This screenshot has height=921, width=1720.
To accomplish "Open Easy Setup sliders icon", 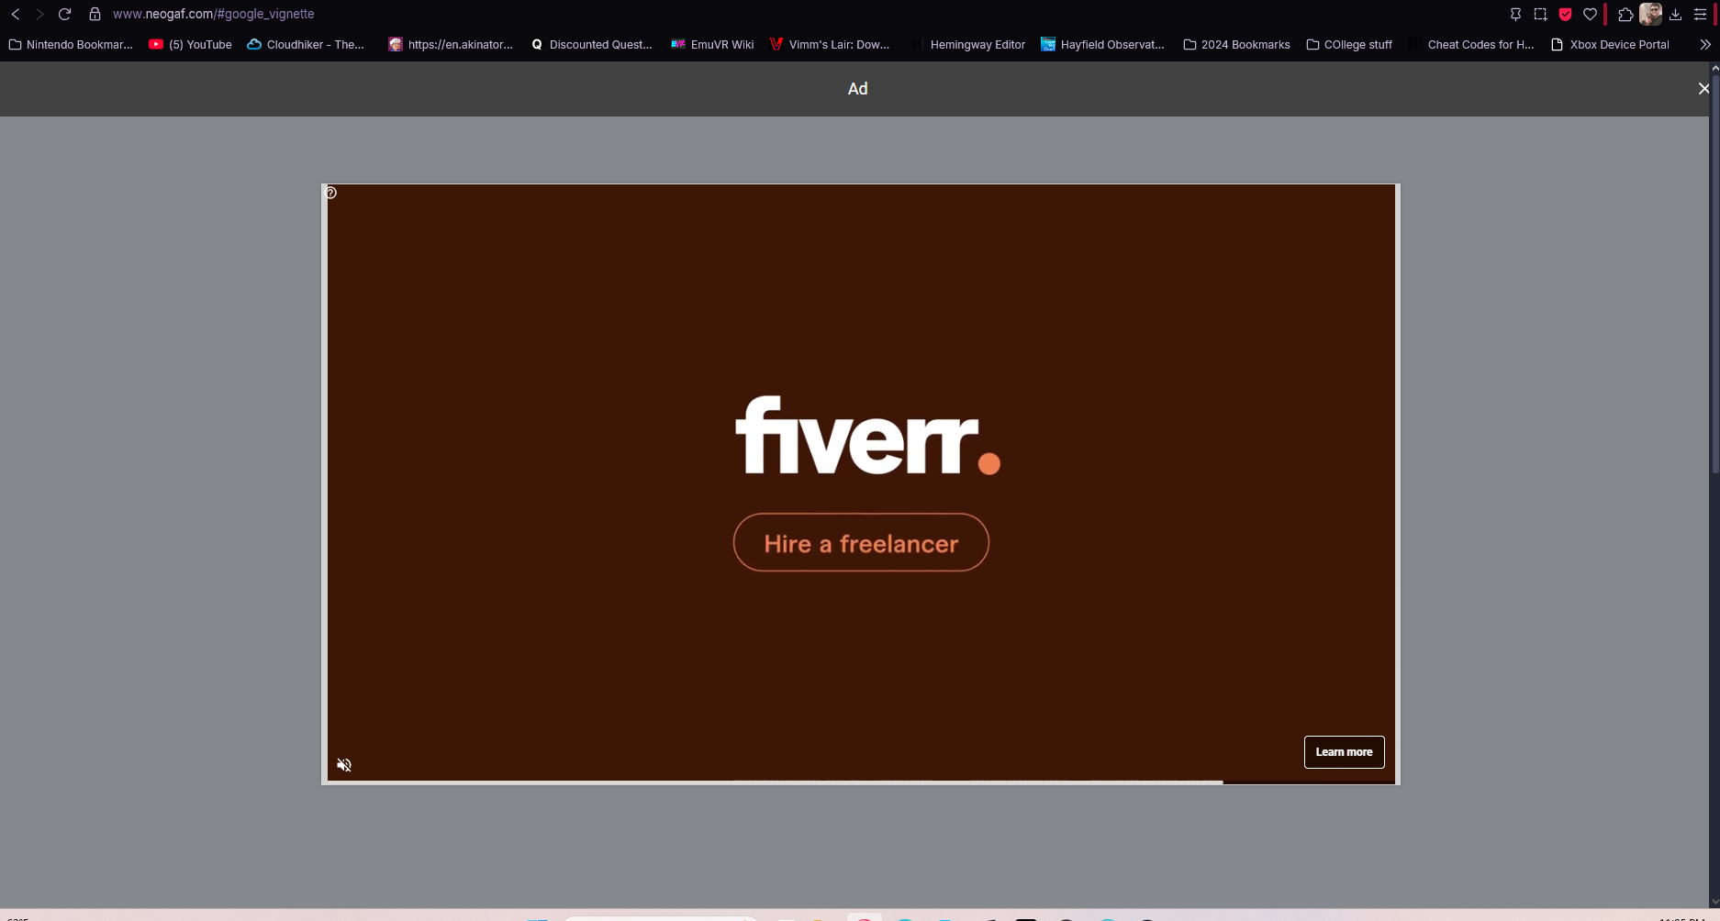I will click(x=1700, y=14).
